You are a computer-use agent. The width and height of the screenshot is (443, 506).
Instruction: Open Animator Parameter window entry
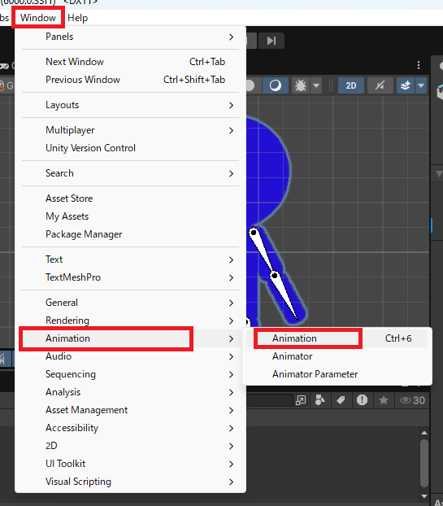337,374
